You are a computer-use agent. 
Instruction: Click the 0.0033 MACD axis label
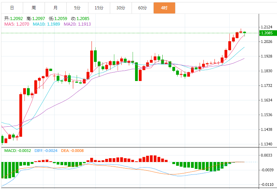click(267, 155)
